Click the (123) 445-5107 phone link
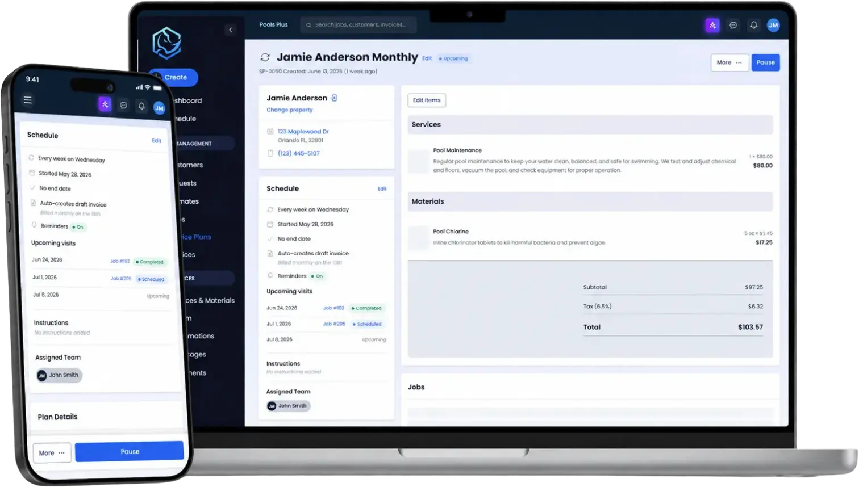 (x=299, y=153)
